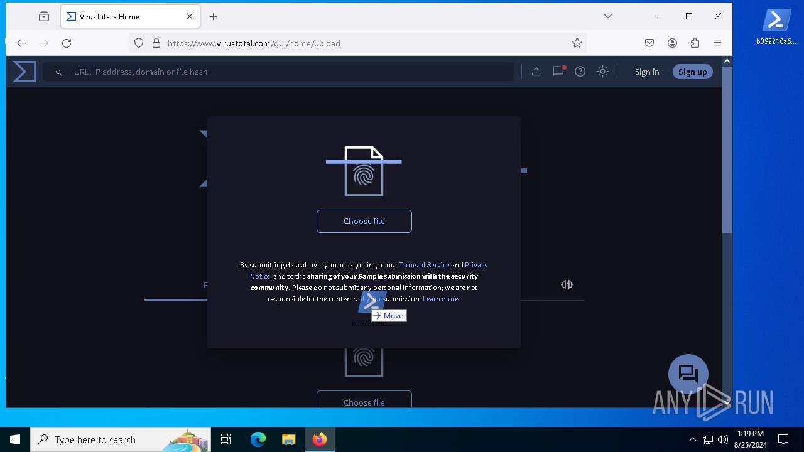This screenshot has height=452, width=804.
Task: Open the recent browsing icon left of tab
Action: pyautogui.click(x=44, y=16)
